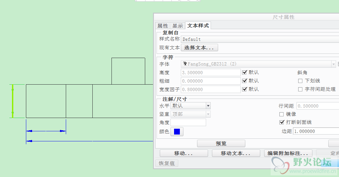Screen dimensions: 339x177
Task: Open the 水平 默认 dropdown
Action: 208,106
